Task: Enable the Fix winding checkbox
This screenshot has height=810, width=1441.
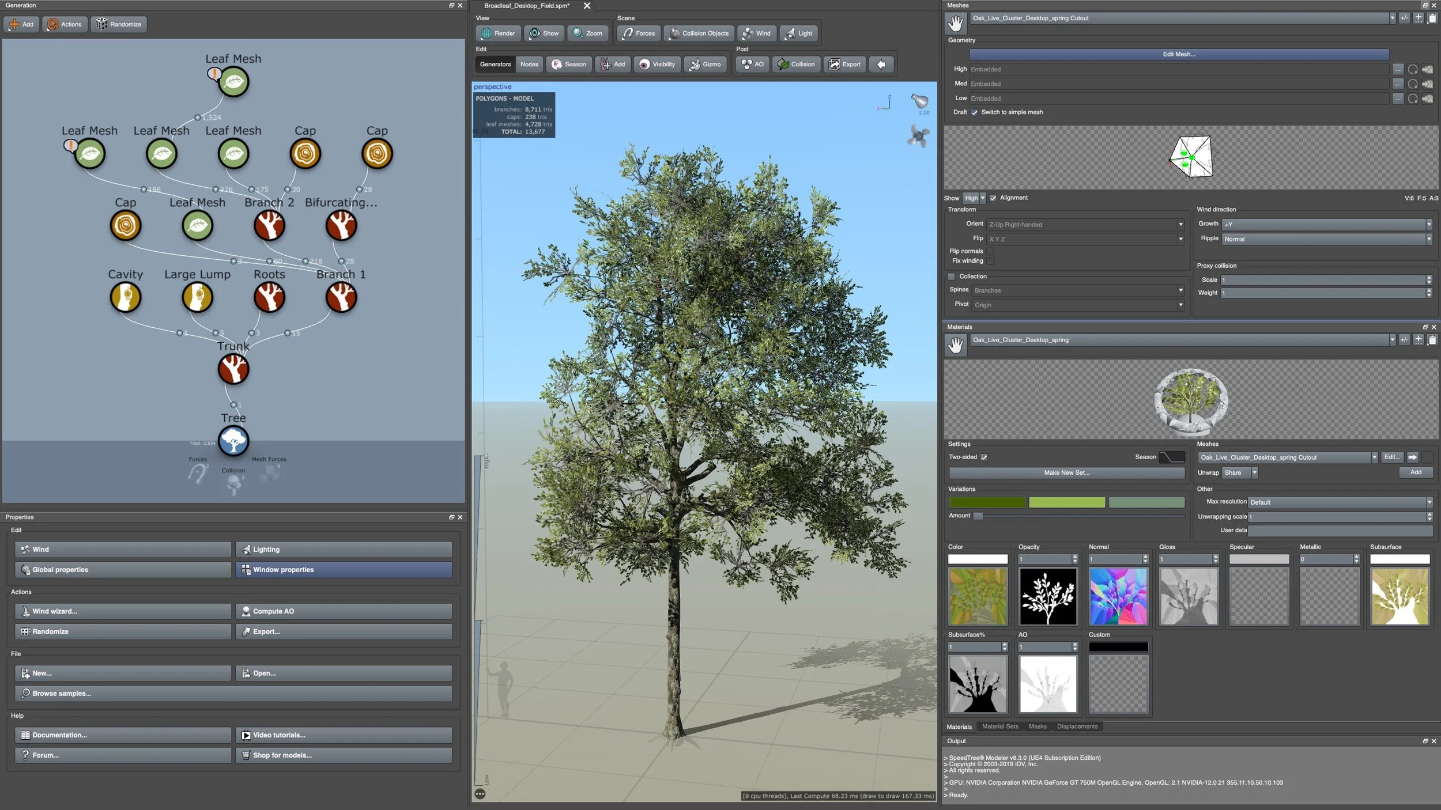Action: click(x=990, y=261)
